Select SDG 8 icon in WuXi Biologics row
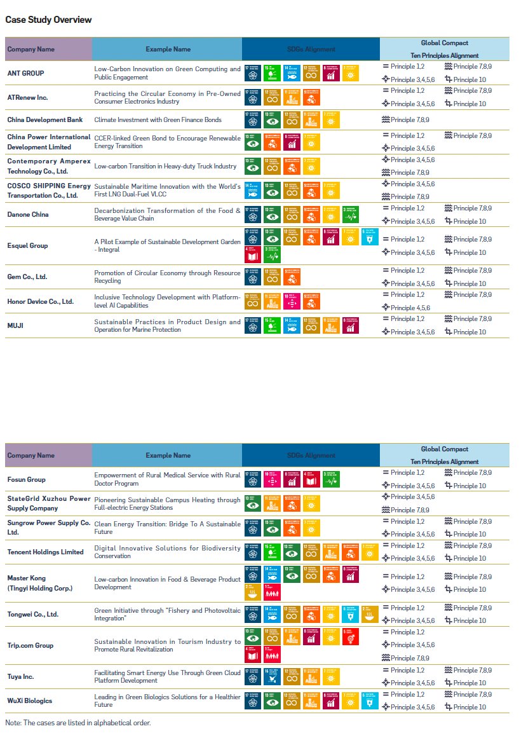The width and height of the screenshot is (526, 745). pos(331,701)
